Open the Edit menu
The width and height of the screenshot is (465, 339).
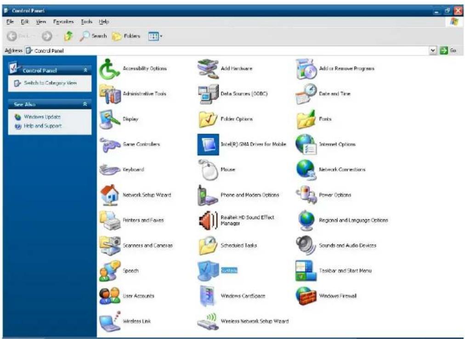pyautogui.click(x=25, y=22)
